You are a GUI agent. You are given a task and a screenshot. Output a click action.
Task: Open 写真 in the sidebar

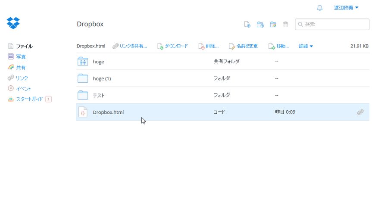[21, 57]
